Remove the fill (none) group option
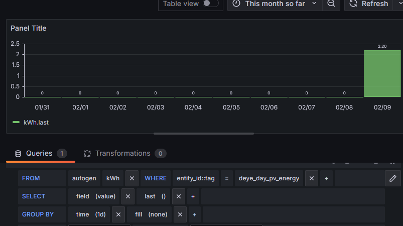 pyautogui.click(x=180, y=214)
